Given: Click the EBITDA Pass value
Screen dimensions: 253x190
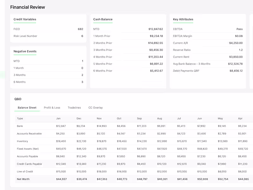Looking at the screenshot, I should point(239,29).
